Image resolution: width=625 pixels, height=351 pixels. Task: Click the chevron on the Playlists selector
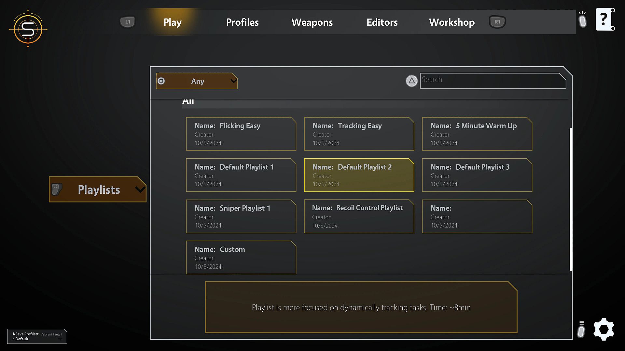coord(140,189)
